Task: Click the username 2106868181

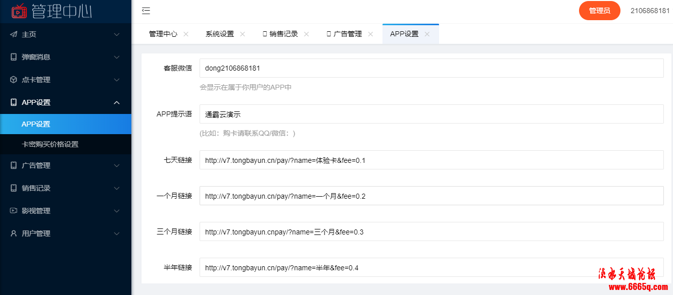Action: tap(650, 11)
